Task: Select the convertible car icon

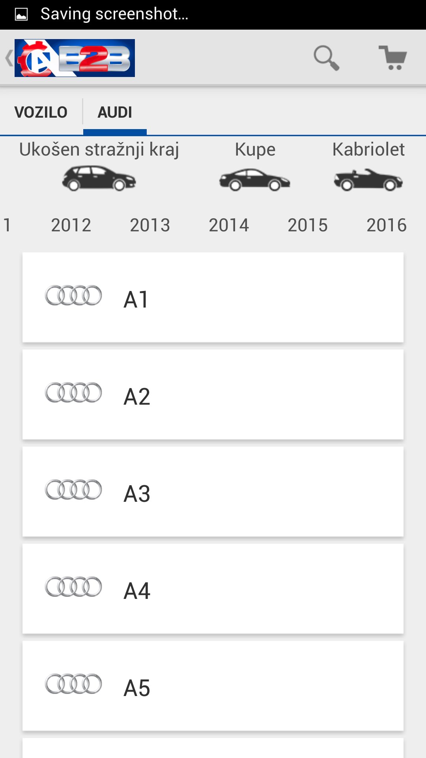Action: click(368, 180)
